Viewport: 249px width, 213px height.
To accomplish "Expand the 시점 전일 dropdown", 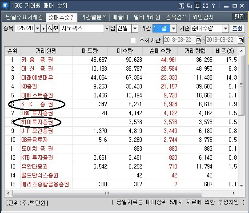I will pyautogui.click(x=135, y=28).
